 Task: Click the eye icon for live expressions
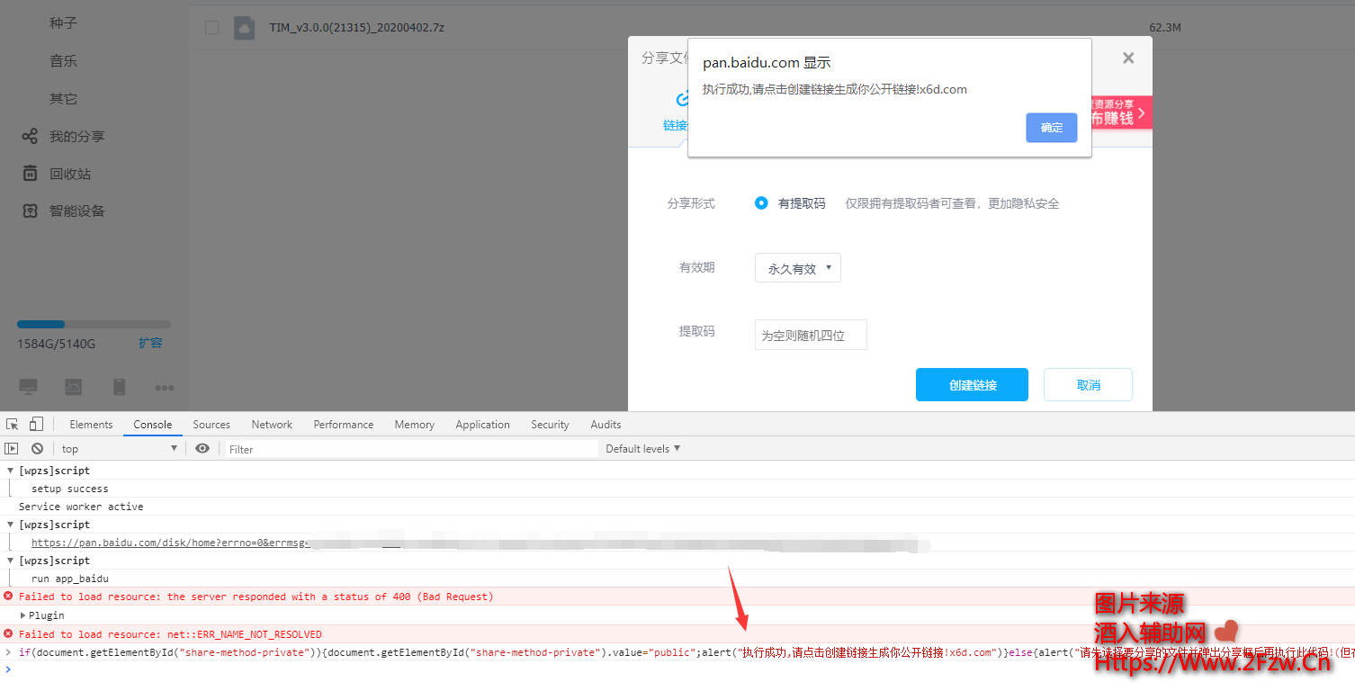[202, 448]
